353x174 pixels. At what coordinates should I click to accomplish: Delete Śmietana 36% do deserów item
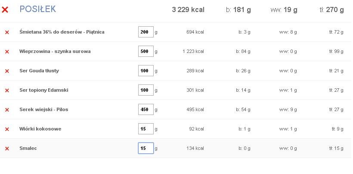7,32
